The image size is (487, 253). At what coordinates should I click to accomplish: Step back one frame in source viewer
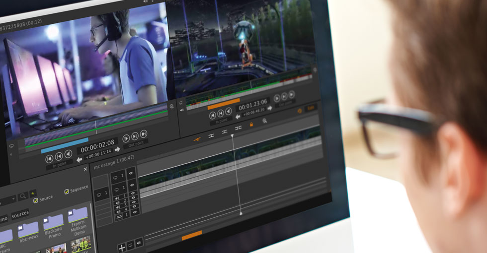coord(59,157)
